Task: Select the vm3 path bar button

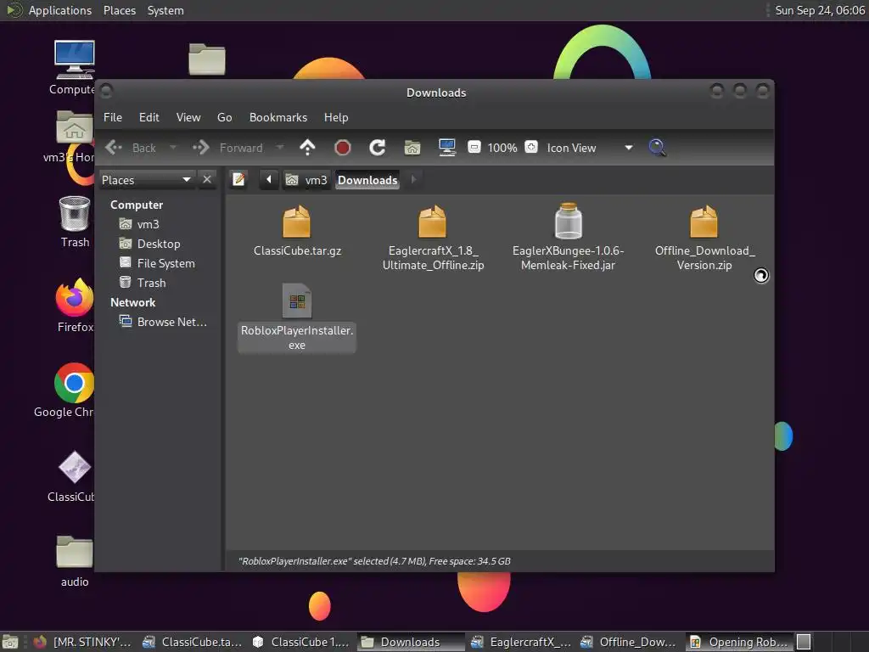Action: (x=306, y=180)
